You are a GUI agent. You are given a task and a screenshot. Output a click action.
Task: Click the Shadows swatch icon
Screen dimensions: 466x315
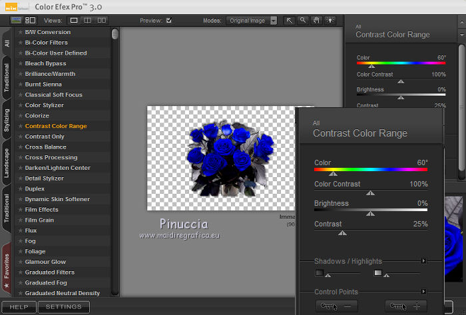pyautogui.click(x=319, y=273)
